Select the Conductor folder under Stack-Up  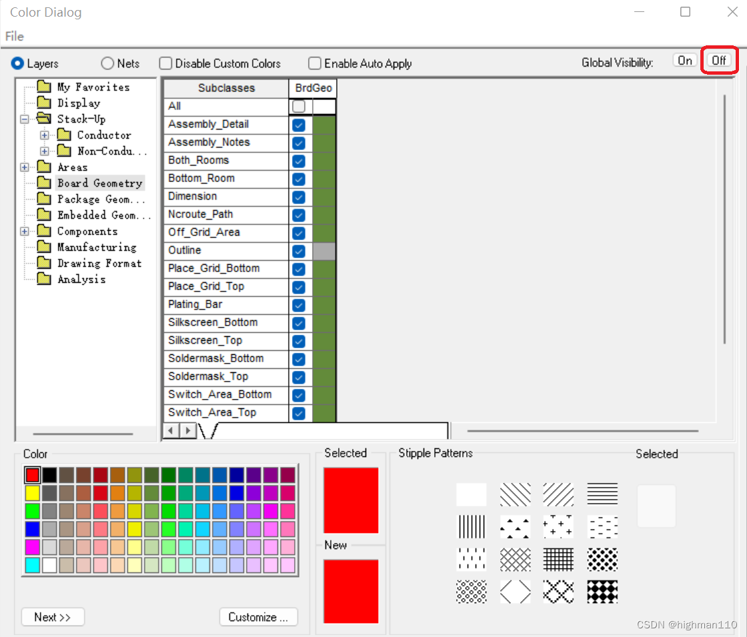(x=94, y=135)
